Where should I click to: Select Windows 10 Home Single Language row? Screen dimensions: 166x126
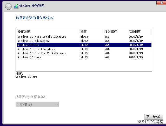84,37
